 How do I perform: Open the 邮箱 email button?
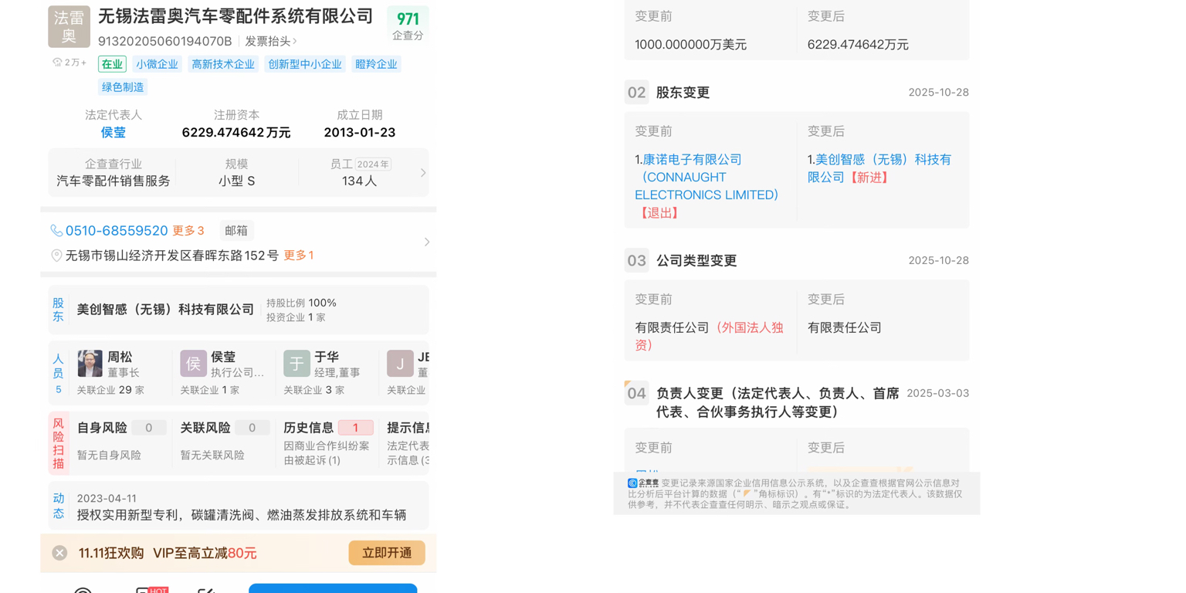point(236,231)
